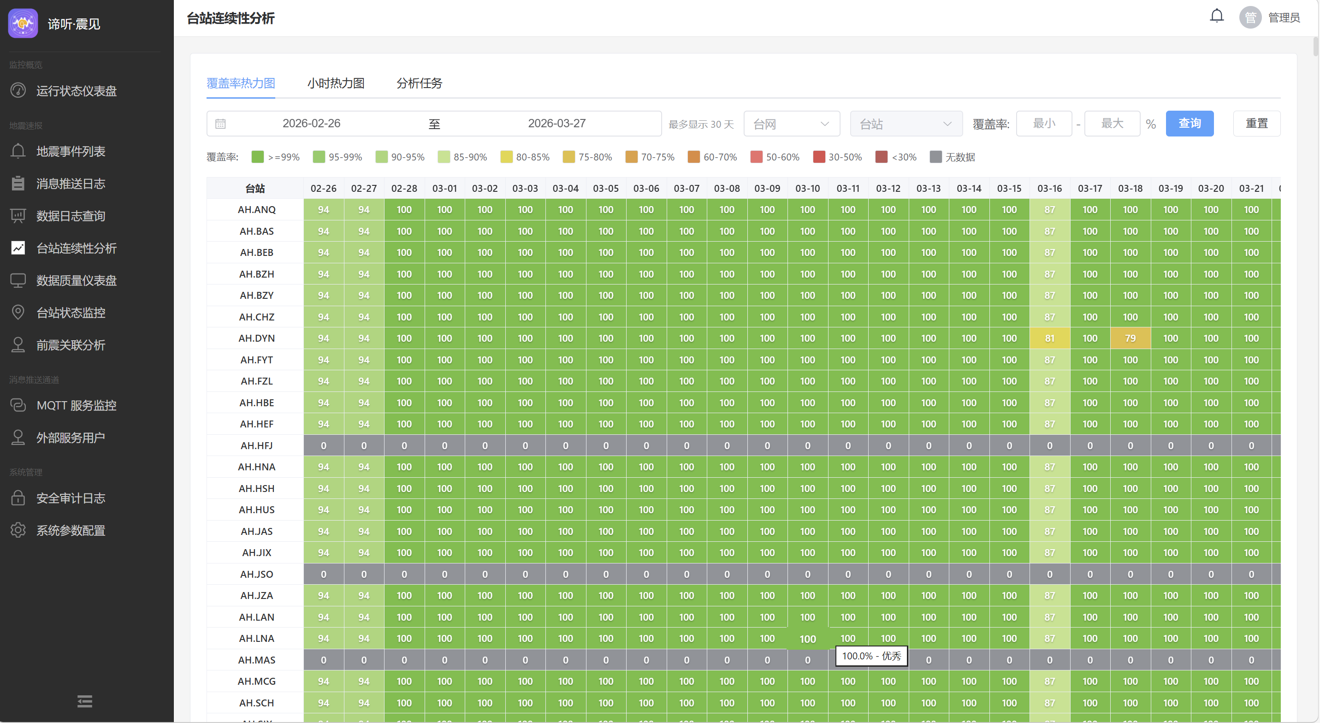1320x723 pixels.
Task: Open the 运行状态仪表盘 dashboard icon
Action: click(18, 91)
